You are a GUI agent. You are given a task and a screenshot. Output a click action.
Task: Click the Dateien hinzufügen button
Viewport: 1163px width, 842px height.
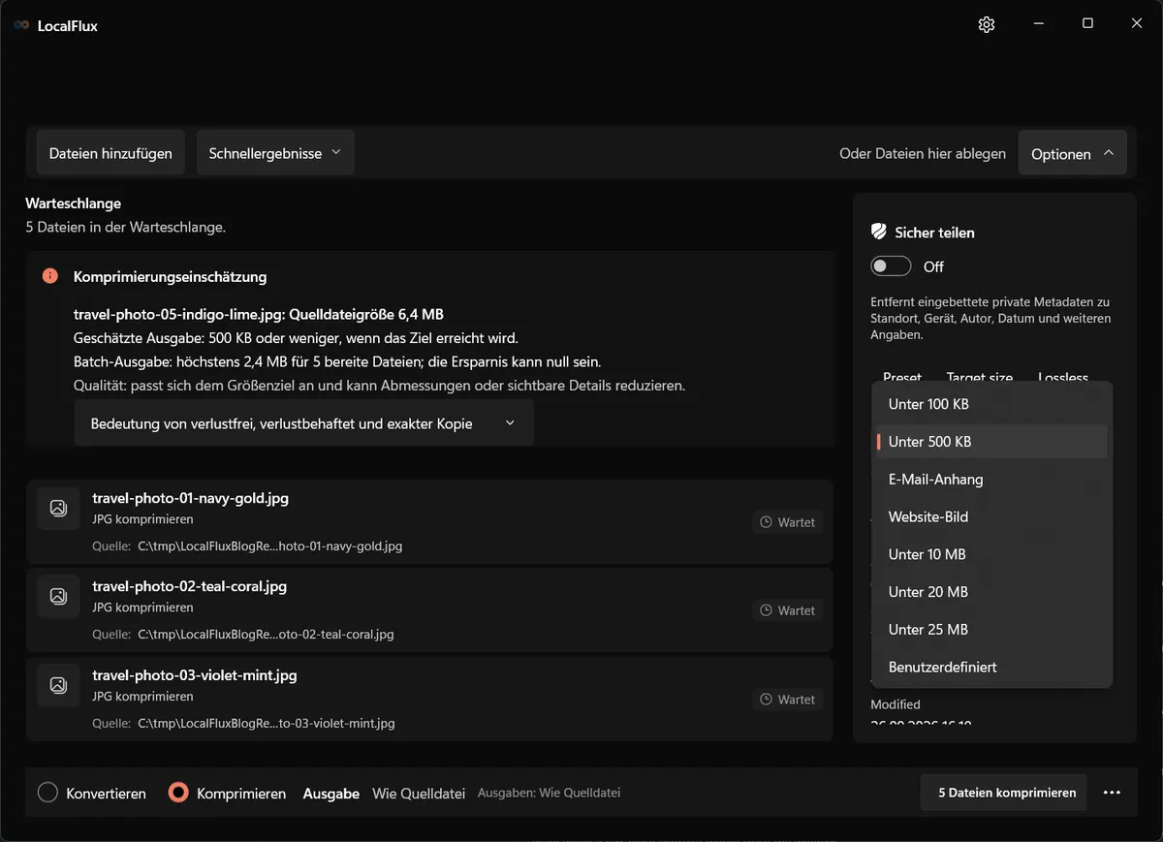[x=110, y=153]
